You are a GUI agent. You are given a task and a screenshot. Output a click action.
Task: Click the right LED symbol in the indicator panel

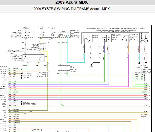tap(146, 40)
